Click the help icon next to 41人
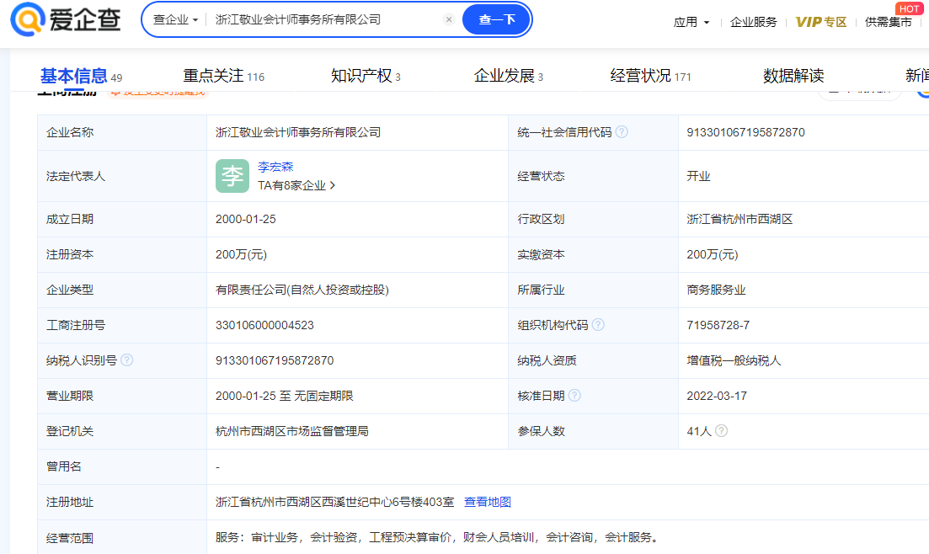This screenshot has width=929, height=554. click(721, 431)
